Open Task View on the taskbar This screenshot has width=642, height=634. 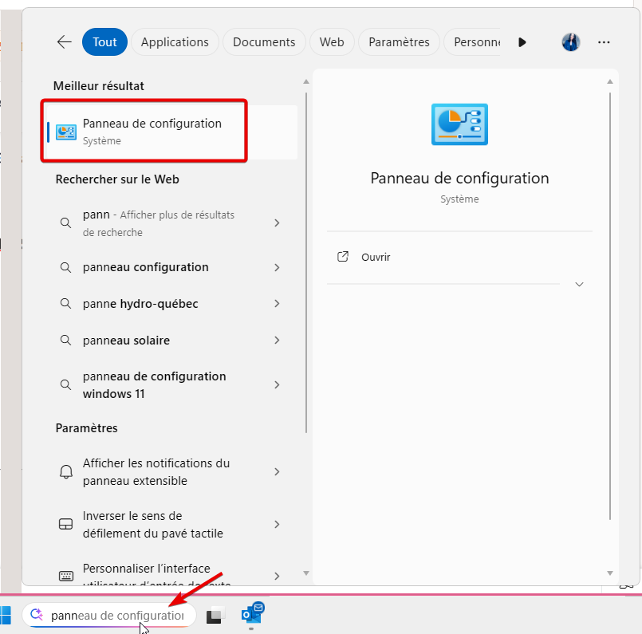click(x=215, y=615)
